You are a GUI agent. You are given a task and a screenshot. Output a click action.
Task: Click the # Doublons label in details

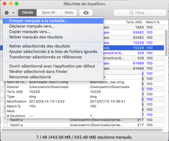pyautogui.click(x=16, y=116)
